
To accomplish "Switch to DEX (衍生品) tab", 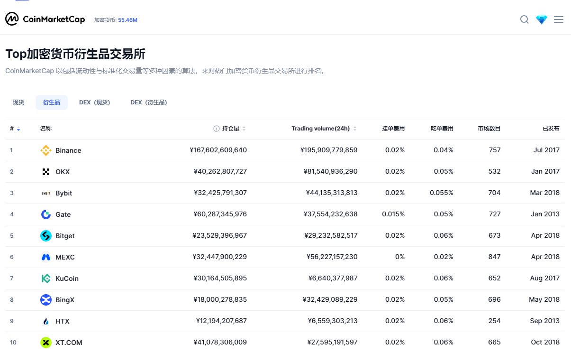I will 149,102.
